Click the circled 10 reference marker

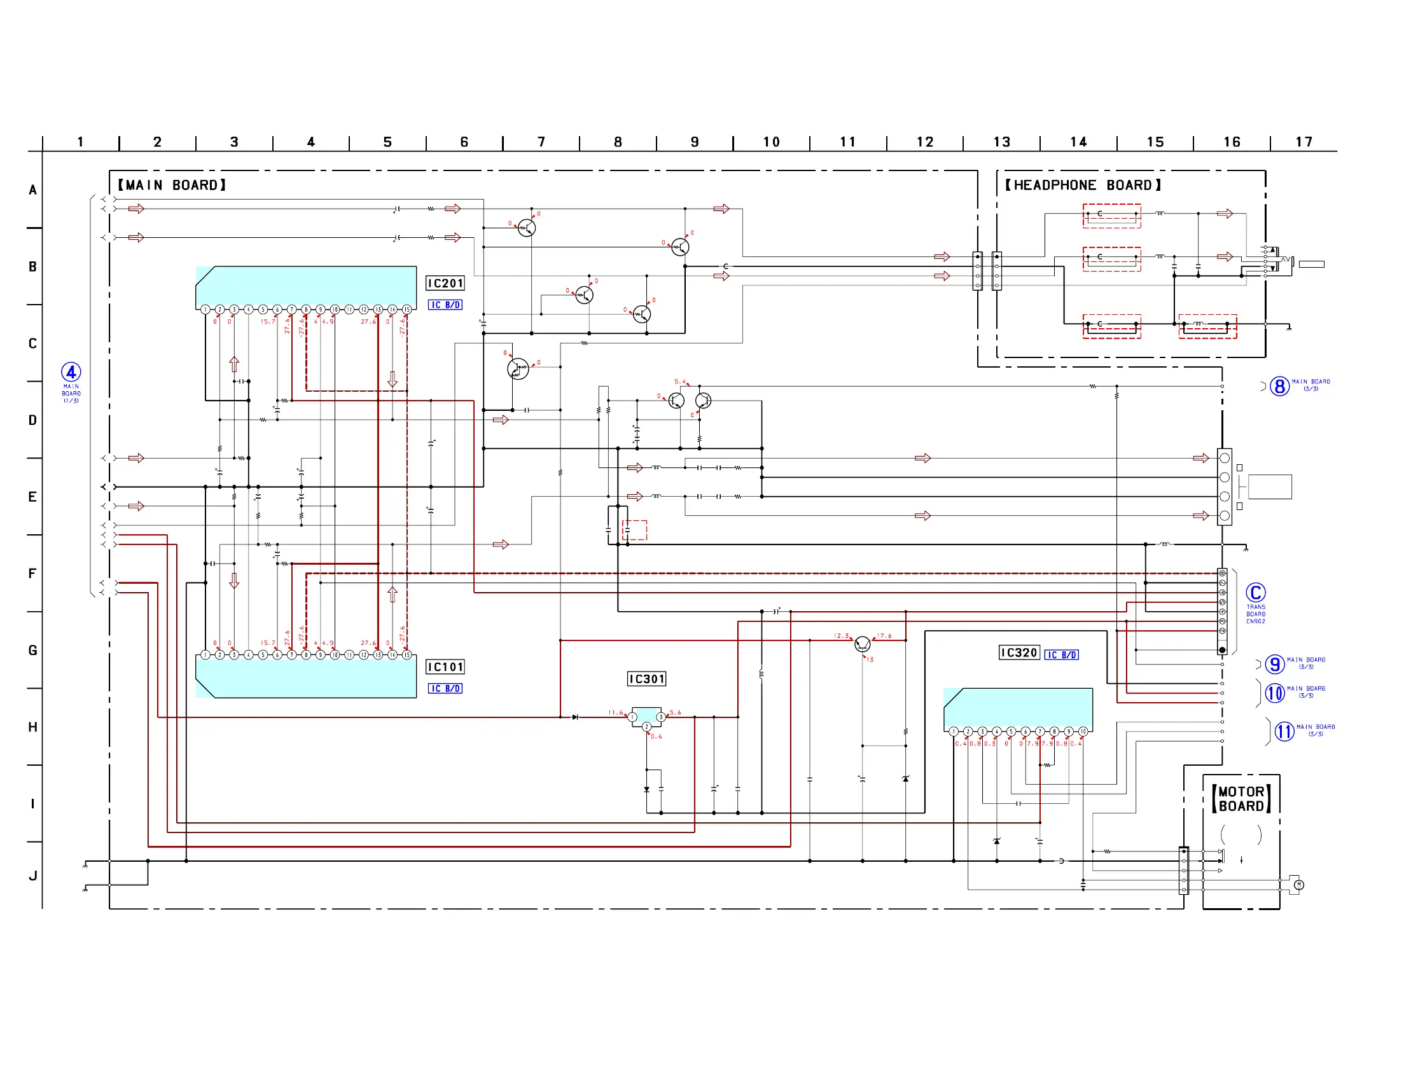tap(1274, 693)
